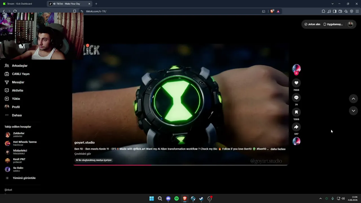Image resolution: width=361 pixels, height=203 pixels.
Task: Seek the video using the red progress bar
Action: coord(180,165)
